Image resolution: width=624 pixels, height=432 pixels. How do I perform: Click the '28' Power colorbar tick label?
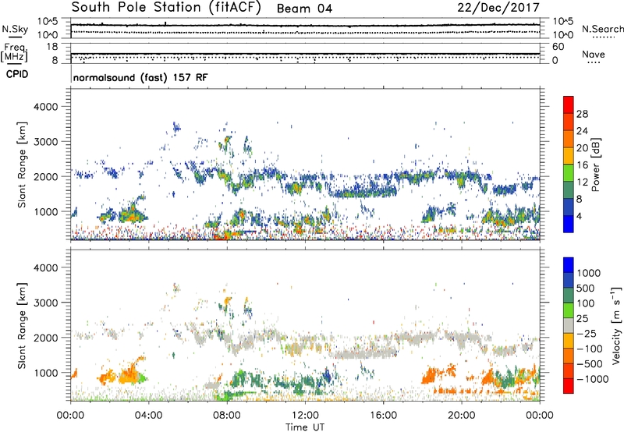(x=582, y=114)
